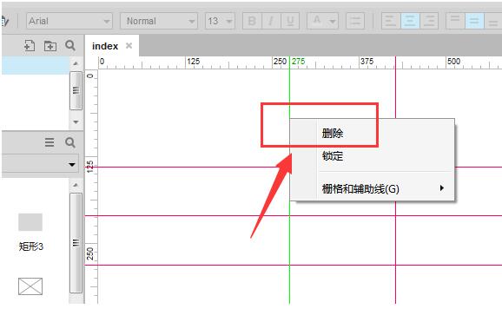Add a new page icon
The height and width of the screenshot is (322, 502).
click(x=30, y=46)
